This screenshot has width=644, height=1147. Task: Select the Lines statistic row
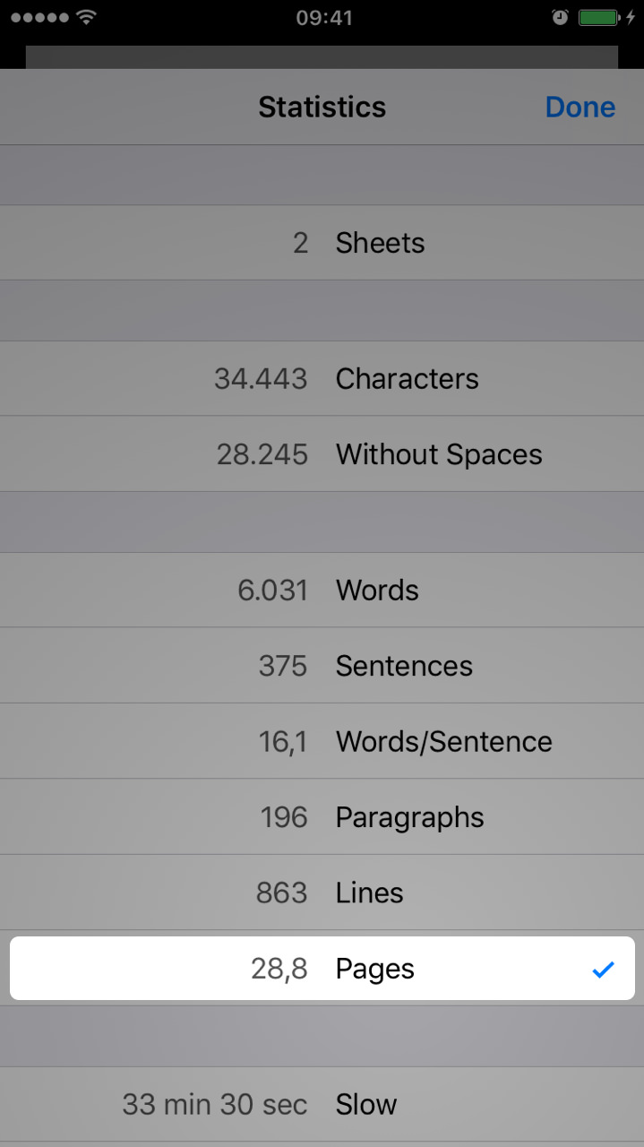click(x=322, y=893)
